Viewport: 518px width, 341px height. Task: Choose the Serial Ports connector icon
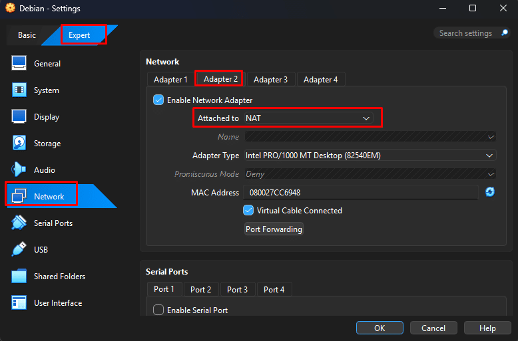(x=19, y=223)
